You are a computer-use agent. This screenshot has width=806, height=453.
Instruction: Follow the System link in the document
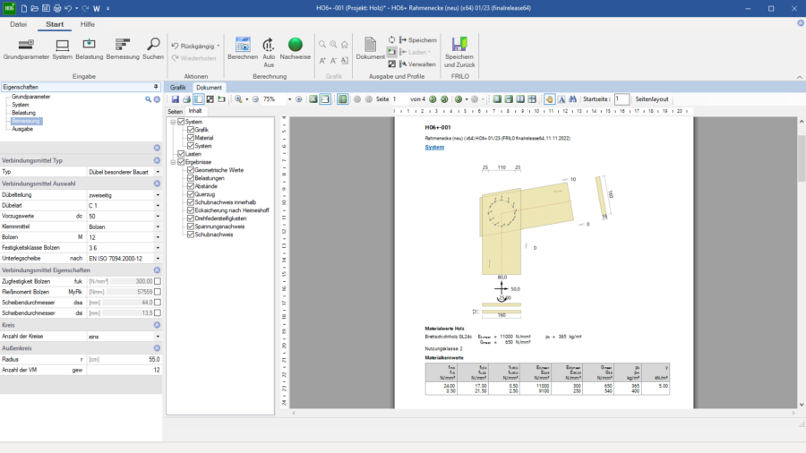coord(434,147)
